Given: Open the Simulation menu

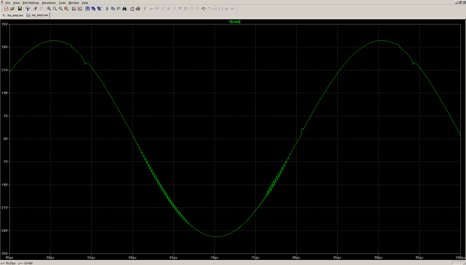Looking at the screenshot, I should pos(49,3).
